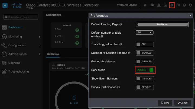195x109 pixels.
Task: Enable the Show Event Banners toggle
Action: click(144, 79)
